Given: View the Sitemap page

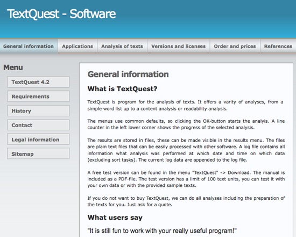Looking at the screenshot, I should tap(38, 154).
